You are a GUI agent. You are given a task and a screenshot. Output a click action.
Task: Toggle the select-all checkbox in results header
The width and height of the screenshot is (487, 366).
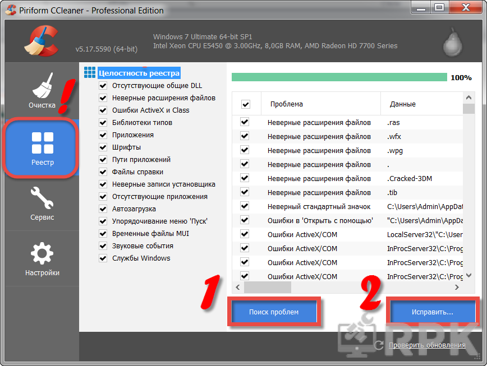pyautogui.click(x=246, y=104)
